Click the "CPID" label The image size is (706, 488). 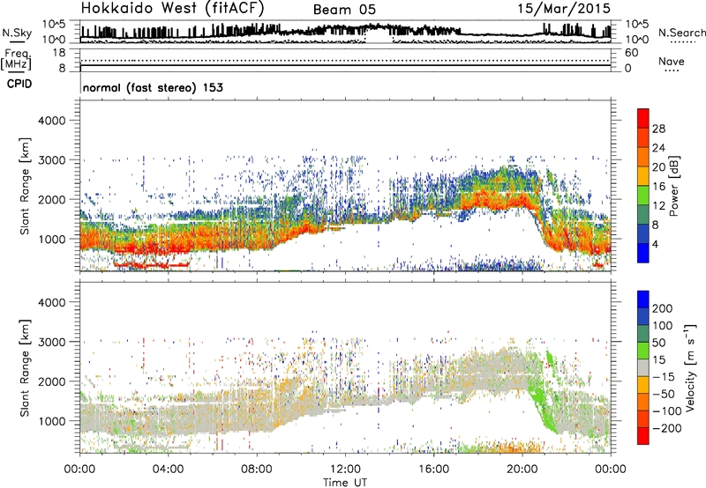click(19, 84)
